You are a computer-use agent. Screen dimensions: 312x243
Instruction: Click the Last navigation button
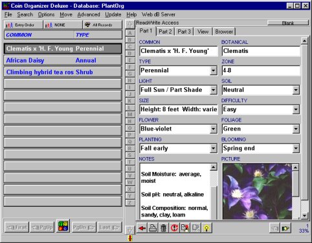coord(109,227)
